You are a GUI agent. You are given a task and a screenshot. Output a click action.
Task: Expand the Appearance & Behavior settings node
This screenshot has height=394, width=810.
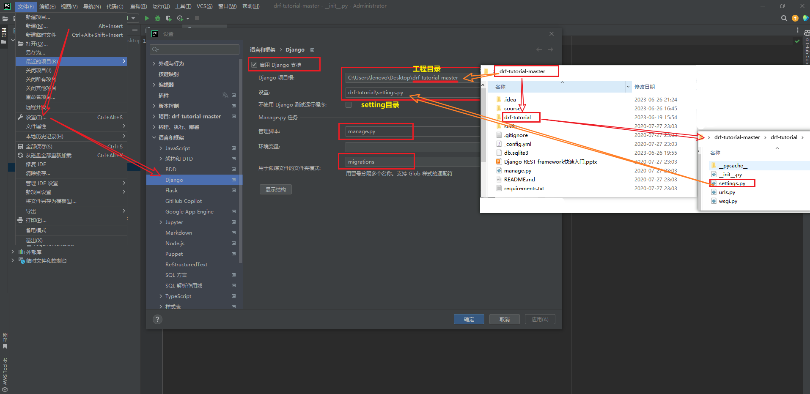[x=154, y=63]
